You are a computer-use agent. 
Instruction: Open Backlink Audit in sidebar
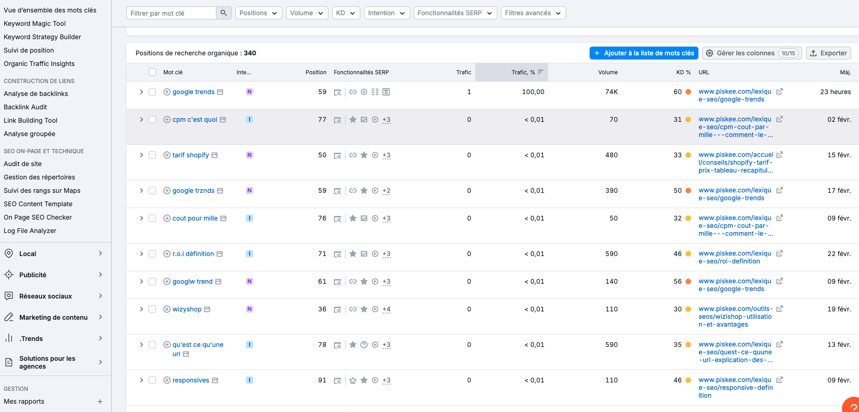click(25, 107)
